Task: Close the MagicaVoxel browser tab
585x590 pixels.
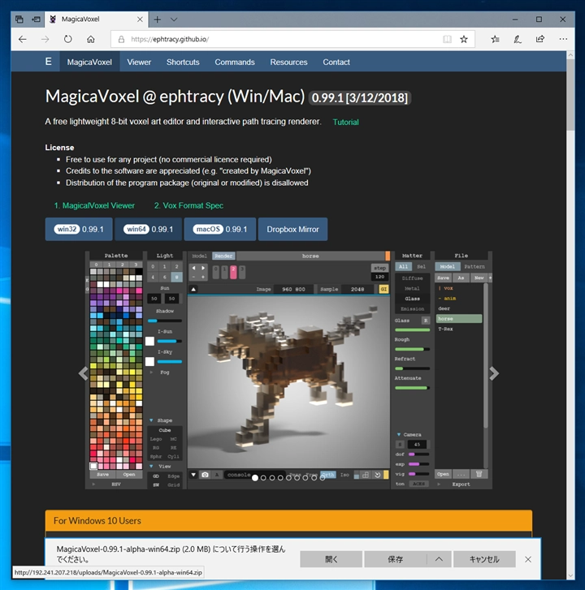Action: [x=140, y=19]
